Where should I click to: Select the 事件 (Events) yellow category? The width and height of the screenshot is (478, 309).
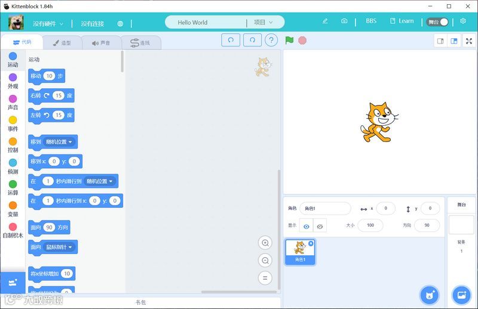13,124
